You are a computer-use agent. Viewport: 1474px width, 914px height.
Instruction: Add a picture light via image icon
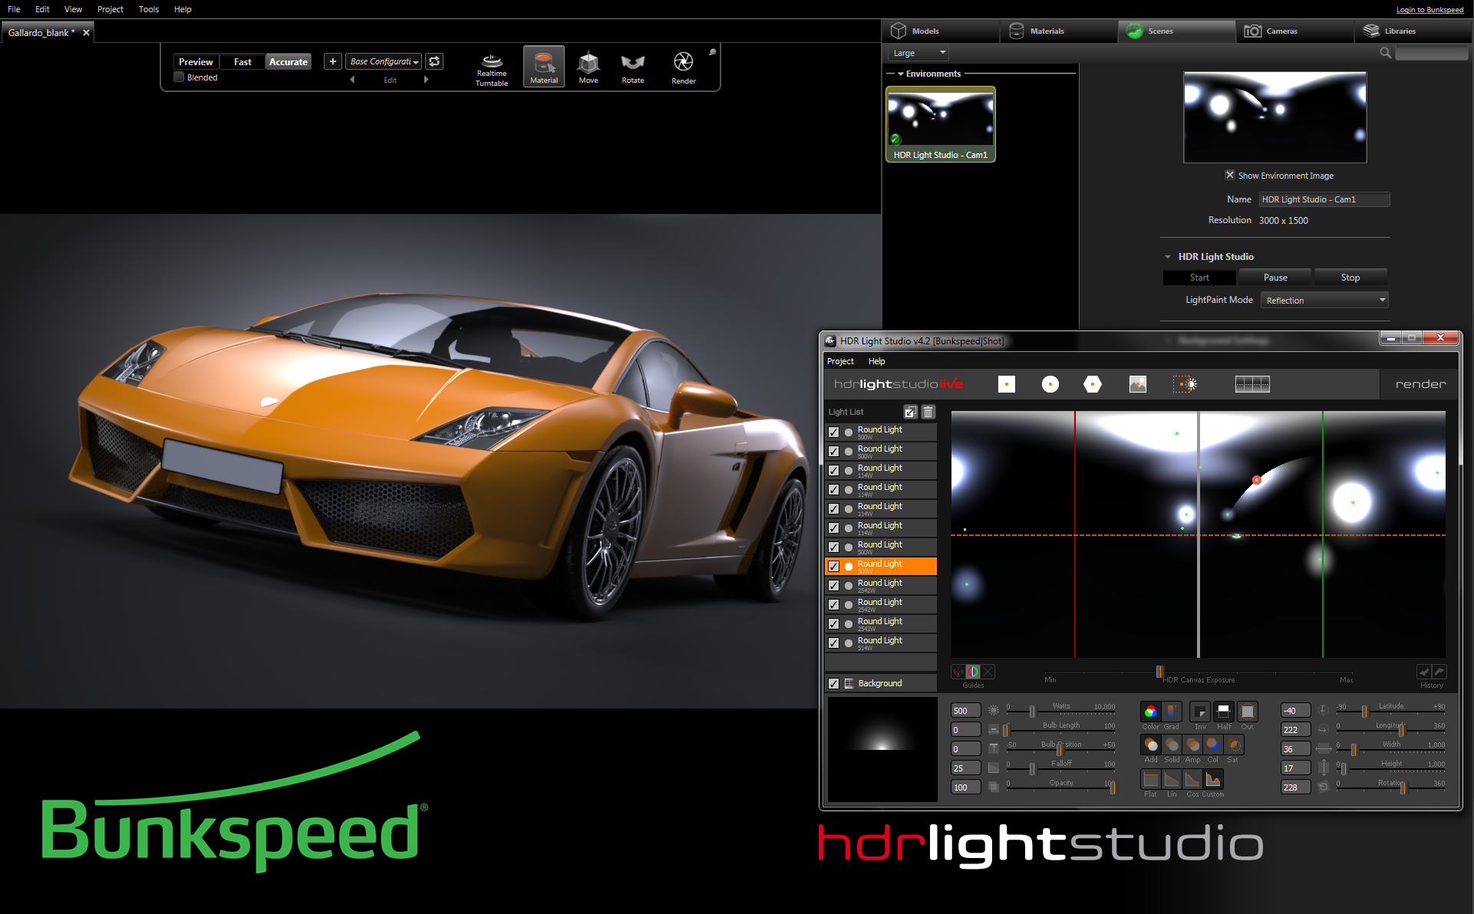pos(1138,384)
